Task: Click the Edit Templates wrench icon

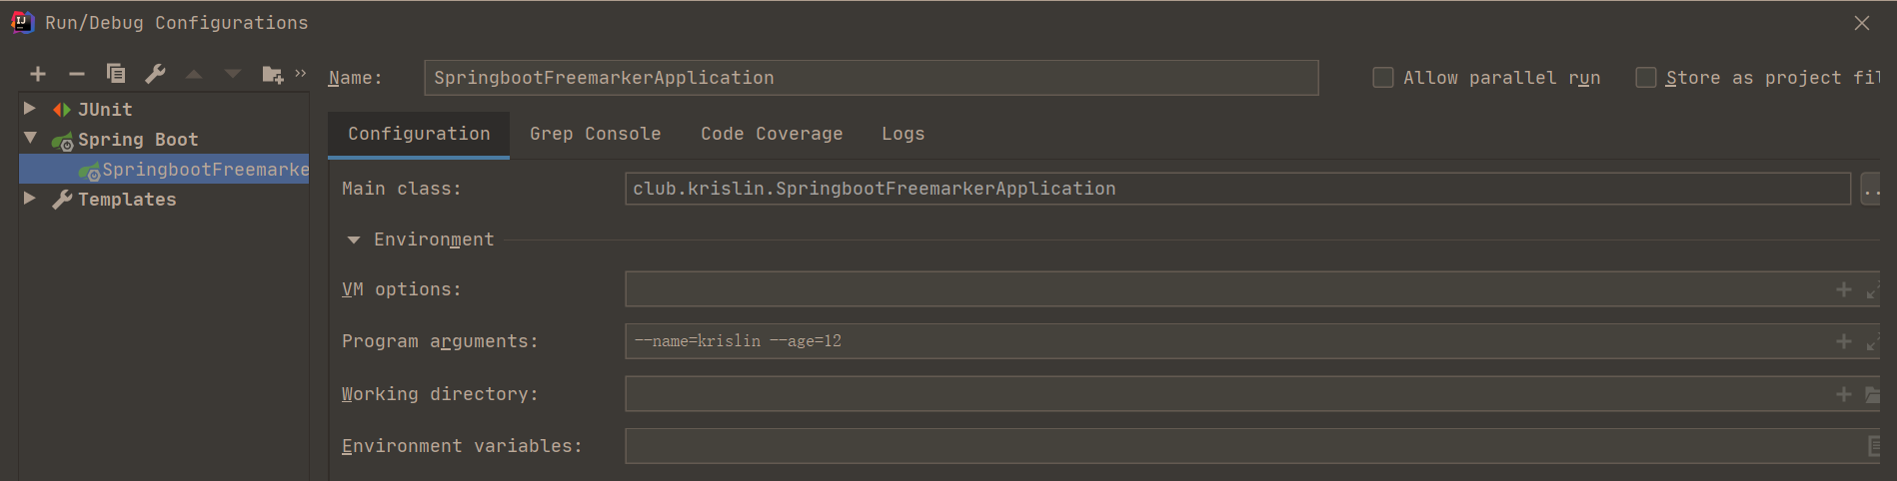Action: (x=155, y=74)
